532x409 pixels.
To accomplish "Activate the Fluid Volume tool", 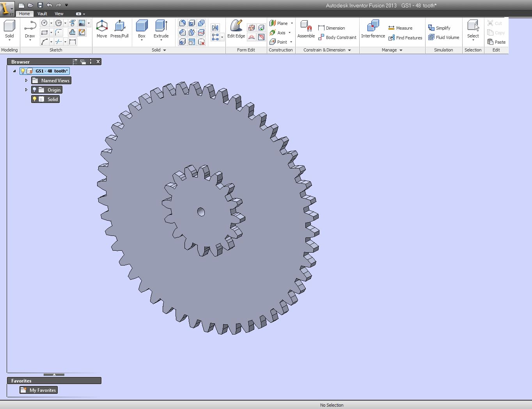I will [444, 37].
